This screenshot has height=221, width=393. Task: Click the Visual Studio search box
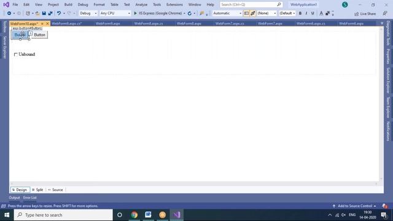pyautogui.click(x=251, y=4)
